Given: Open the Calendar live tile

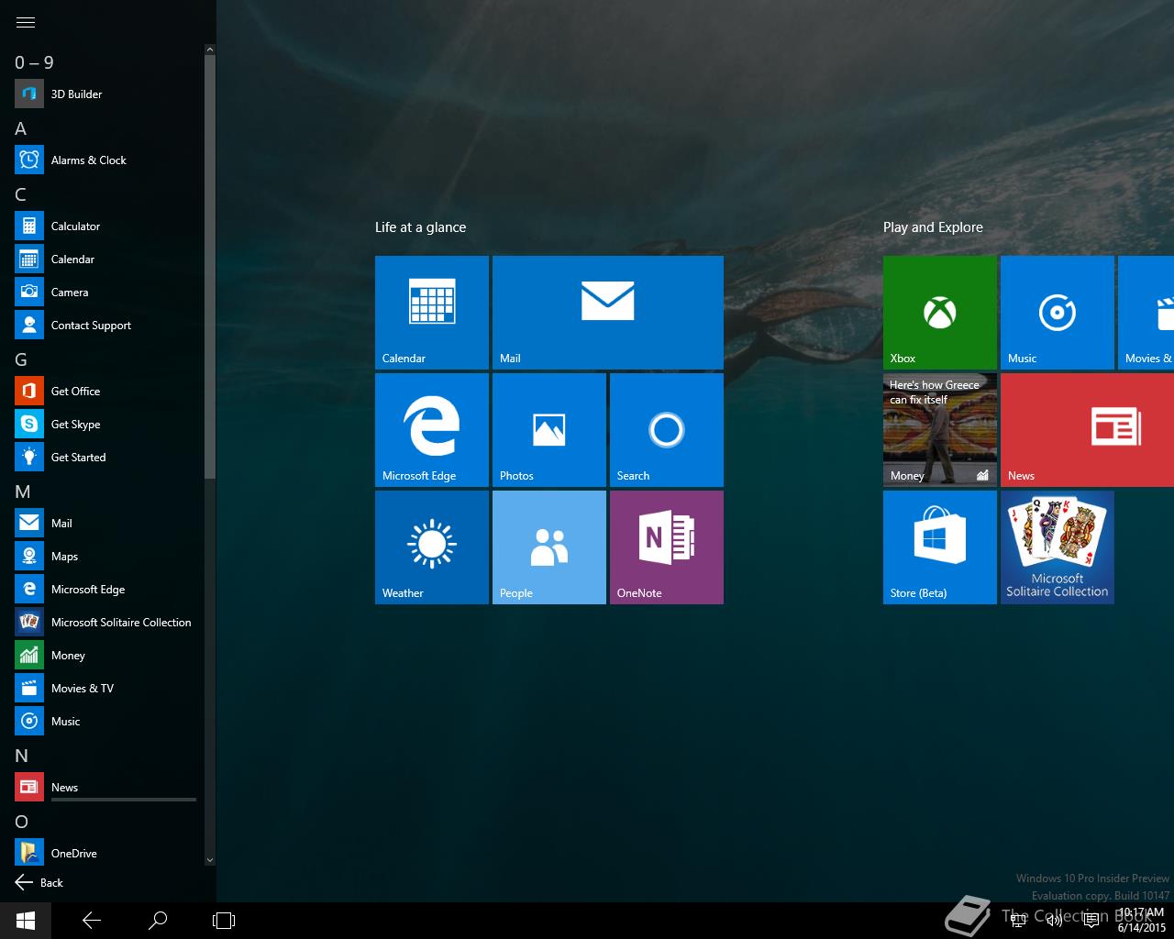Looking at the screenshot, I should click(x=432, y=313).
